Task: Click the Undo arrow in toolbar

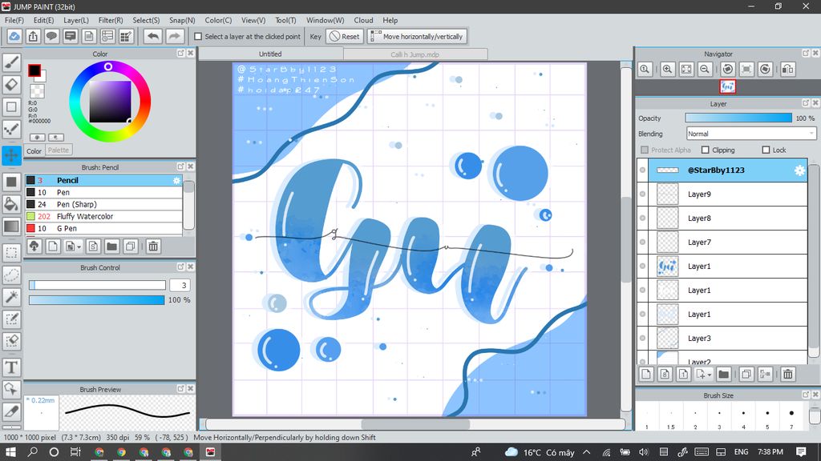Action: pyautogui.click(x=153, y=36)
